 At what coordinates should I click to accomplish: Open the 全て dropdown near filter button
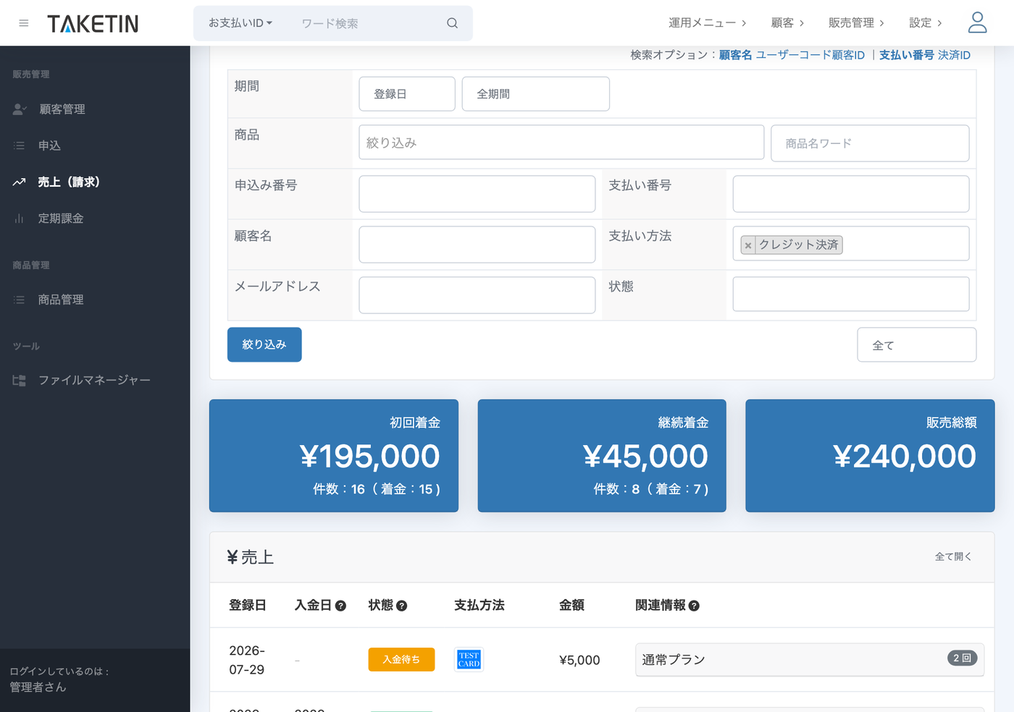click(916, 345)
